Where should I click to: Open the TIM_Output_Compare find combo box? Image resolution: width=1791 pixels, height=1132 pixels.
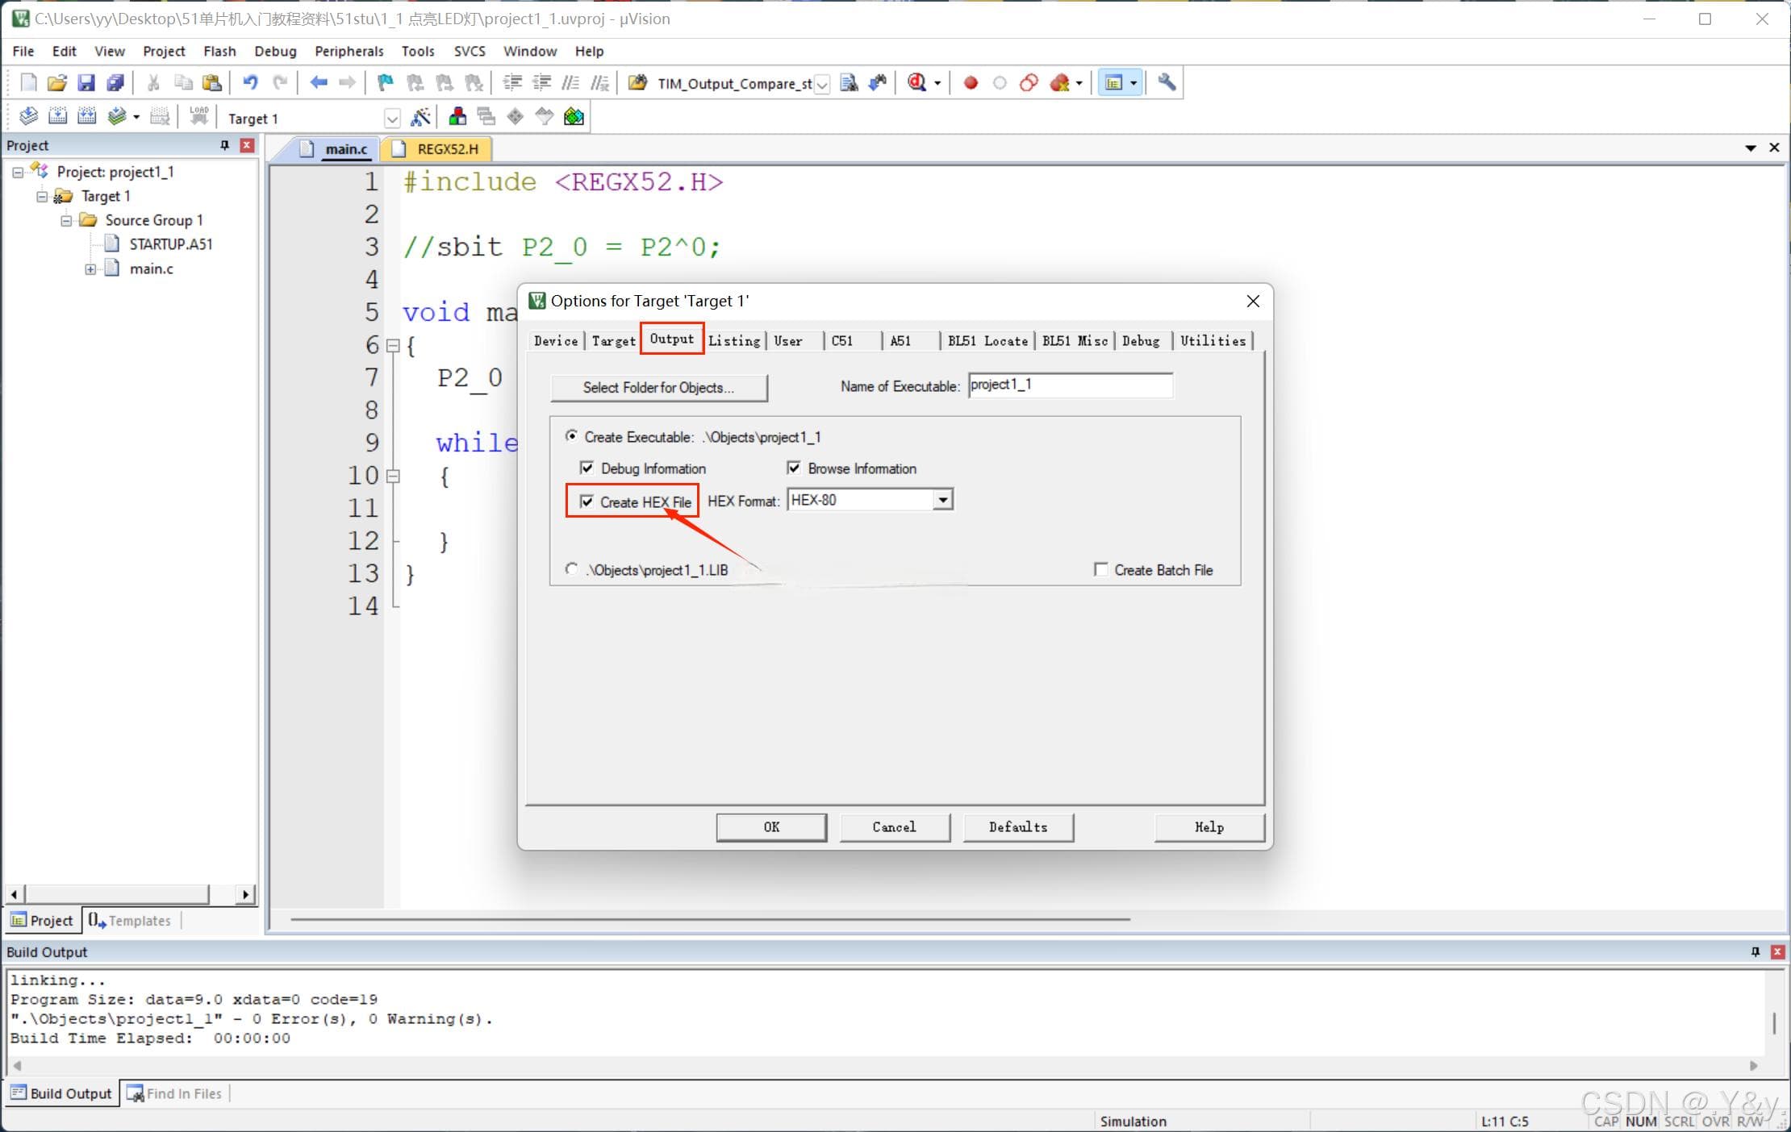click(821, 84)
